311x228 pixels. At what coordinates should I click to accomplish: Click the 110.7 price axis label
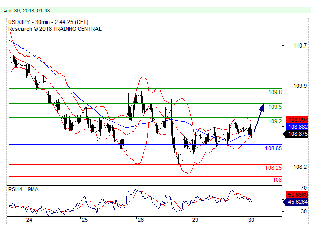(x=300, y=45)
